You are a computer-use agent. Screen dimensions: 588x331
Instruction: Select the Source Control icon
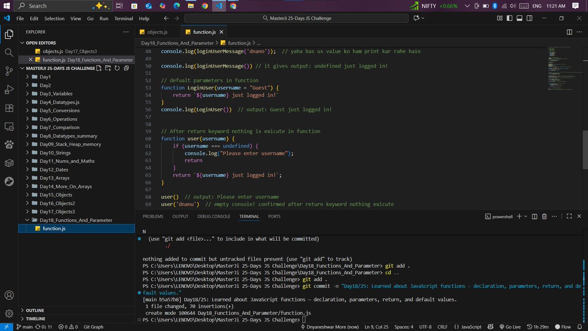tap(9, 71)
